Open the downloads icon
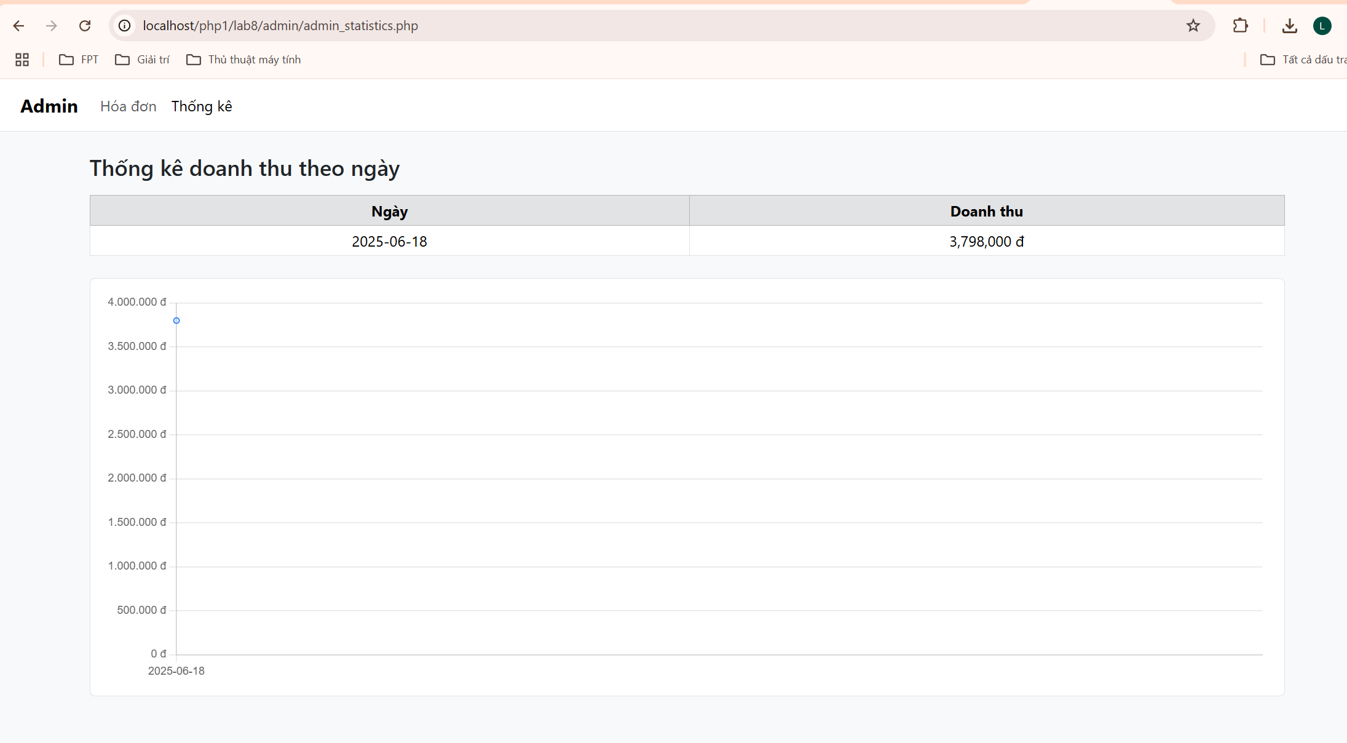1347x743 pixels. click(1290, 26)
